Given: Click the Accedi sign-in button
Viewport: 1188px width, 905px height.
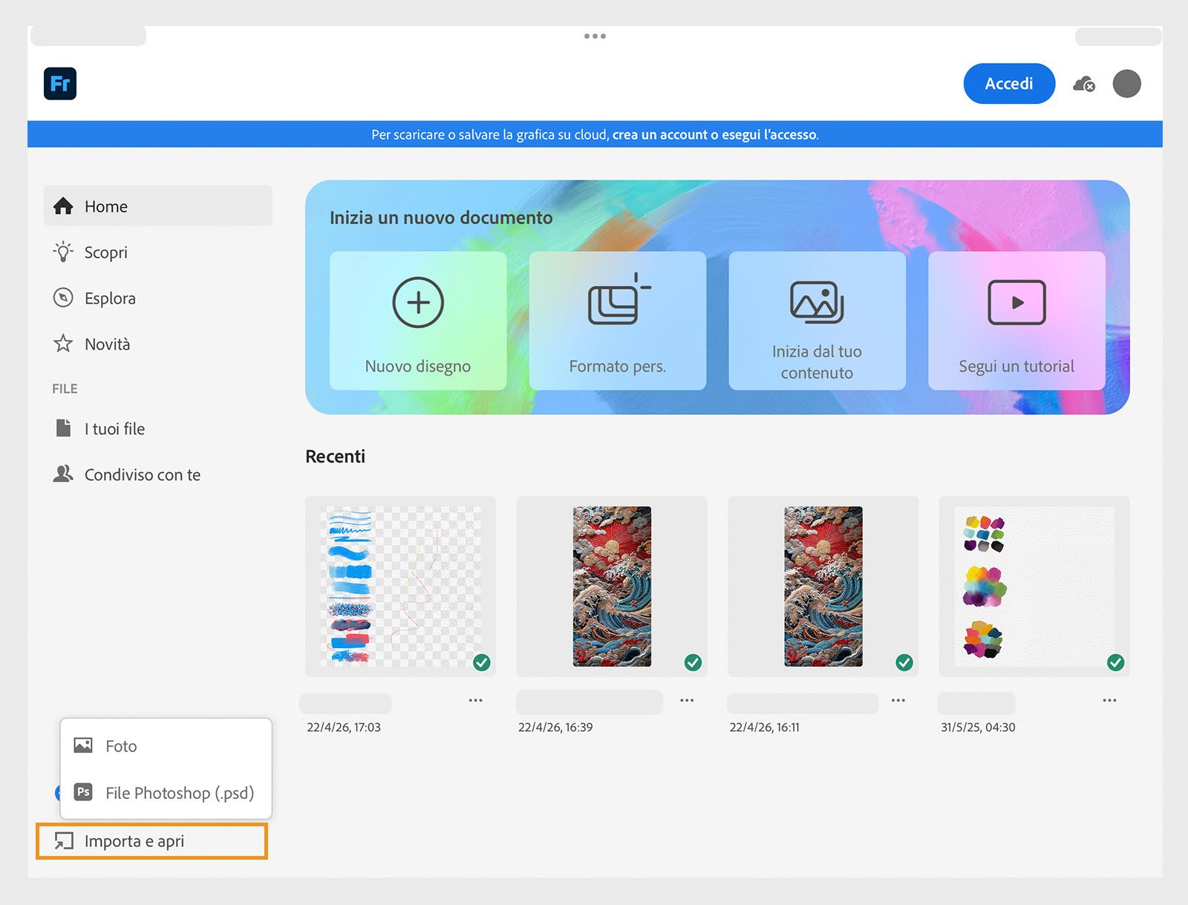Looking at the screenshot, I should point(1009,83).
